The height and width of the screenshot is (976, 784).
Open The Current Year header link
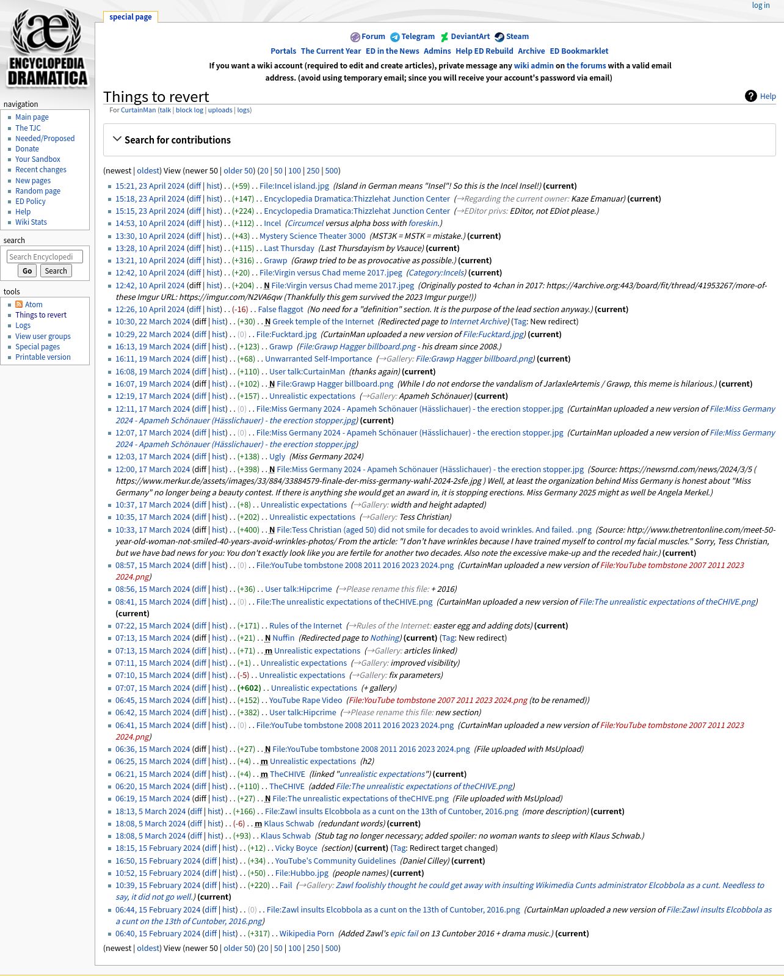tap(331, 51)
